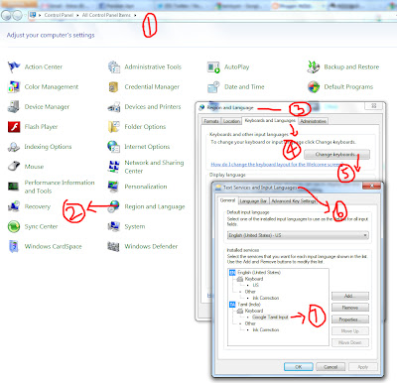Open the Advanced Key Settings tab
Screen dimensions: 397x383
294,201
